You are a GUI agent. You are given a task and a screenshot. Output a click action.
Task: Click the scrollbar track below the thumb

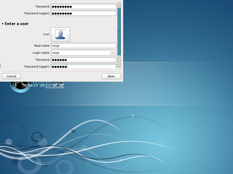pos(119,60)
